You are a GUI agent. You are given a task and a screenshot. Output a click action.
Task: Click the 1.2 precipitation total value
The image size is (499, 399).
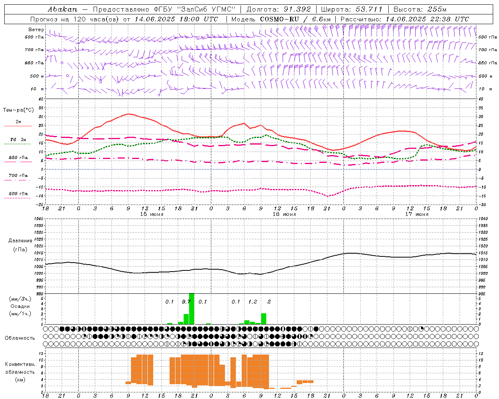253,302
